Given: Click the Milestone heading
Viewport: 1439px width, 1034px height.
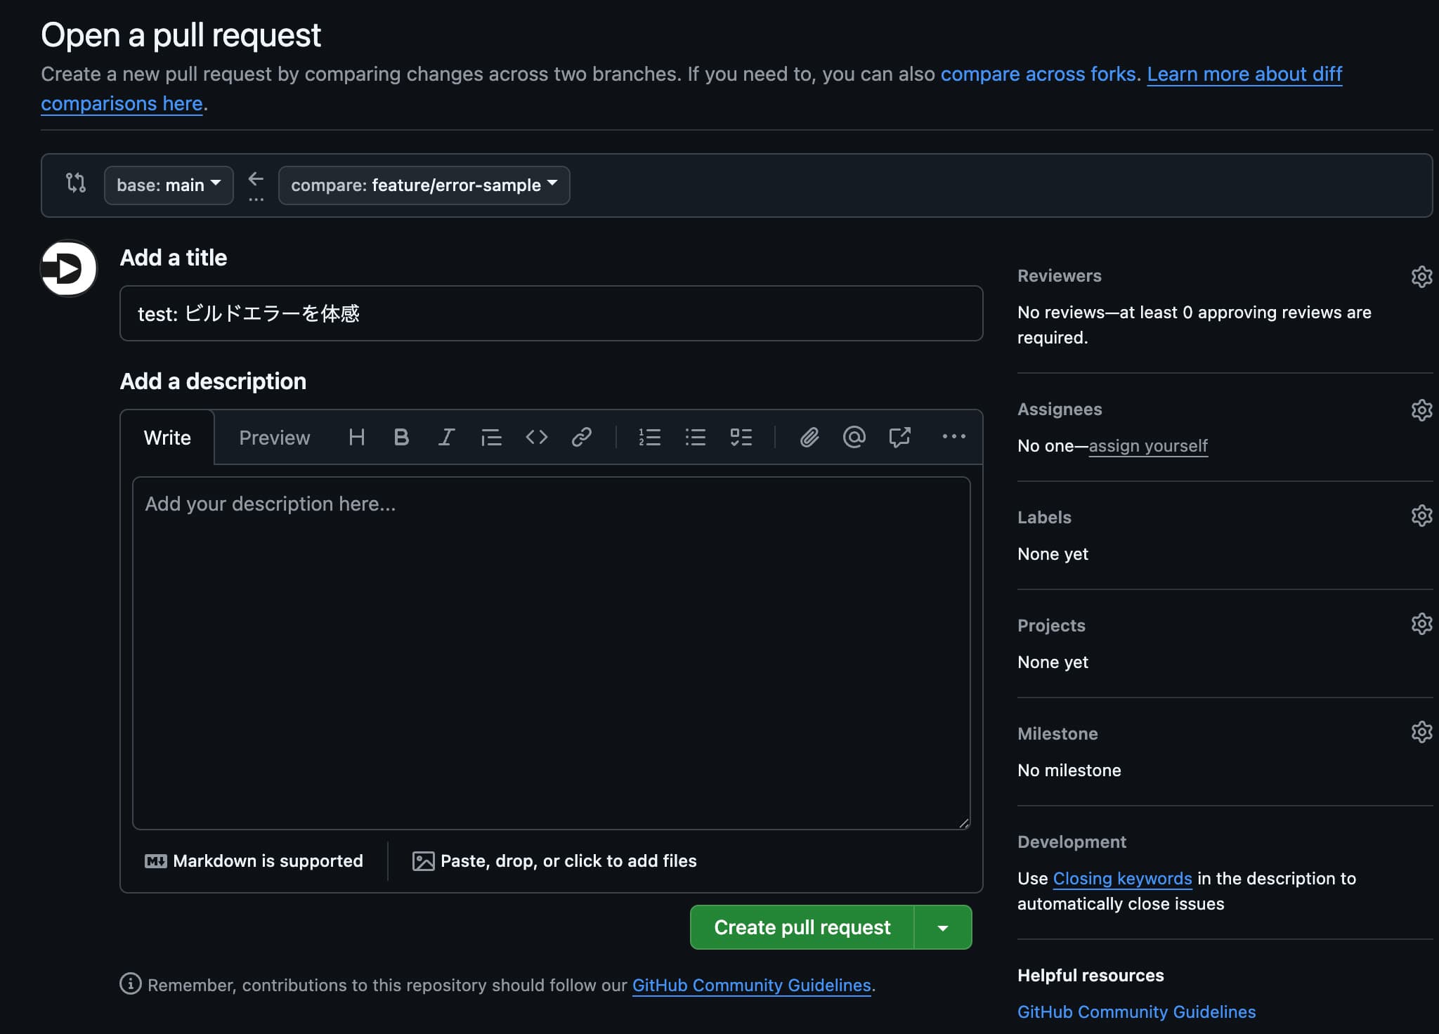Looking at the screenshot, I should click(1057, 734).
